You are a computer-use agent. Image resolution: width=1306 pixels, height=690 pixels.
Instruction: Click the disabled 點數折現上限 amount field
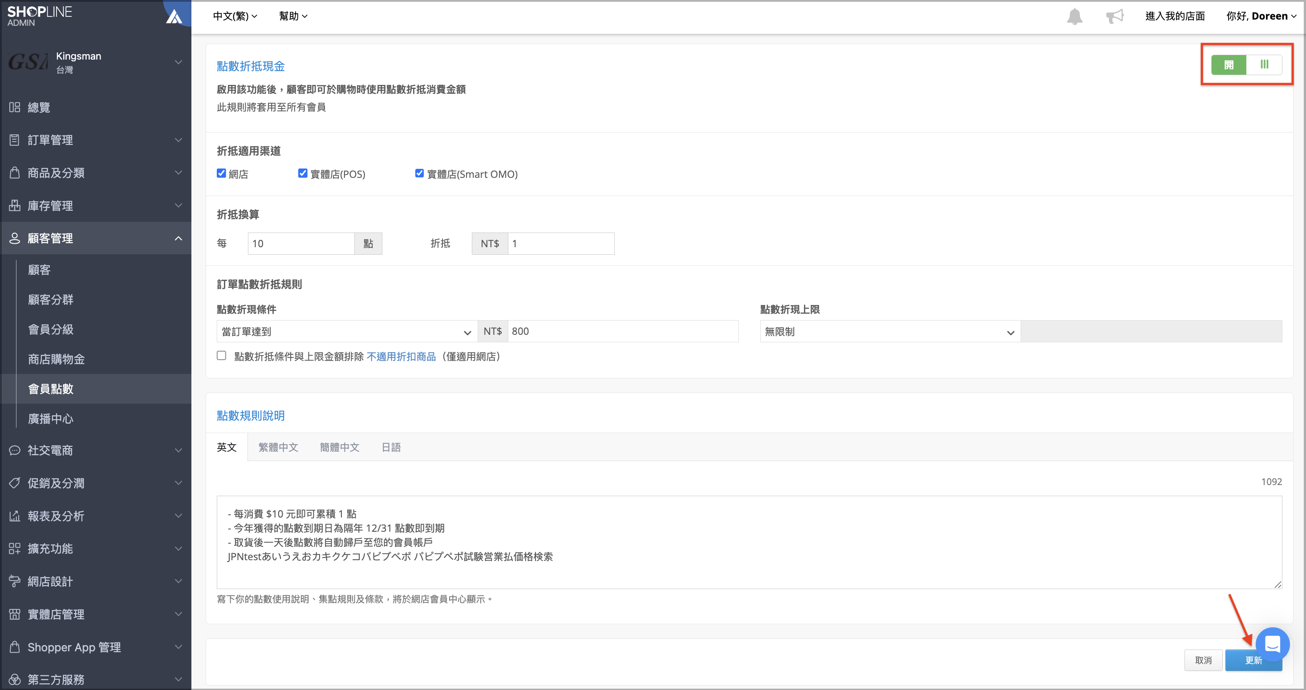pos(1152,331)
